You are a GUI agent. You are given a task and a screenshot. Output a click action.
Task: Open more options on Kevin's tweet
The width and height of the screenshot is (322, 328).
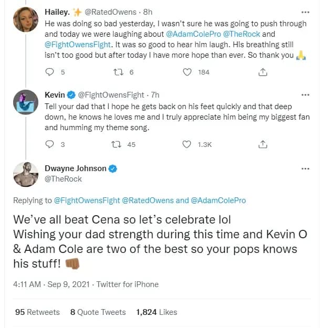305,95
